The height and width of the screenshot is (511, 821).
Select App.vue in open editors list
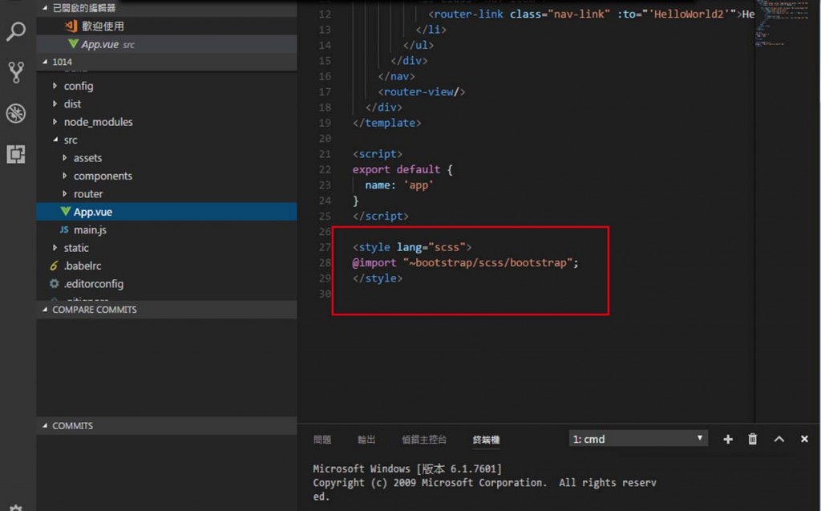pos(167,44)
